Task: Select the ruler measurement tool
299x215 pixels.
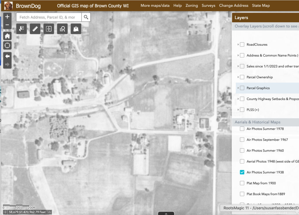Action: tap(35, 29)
